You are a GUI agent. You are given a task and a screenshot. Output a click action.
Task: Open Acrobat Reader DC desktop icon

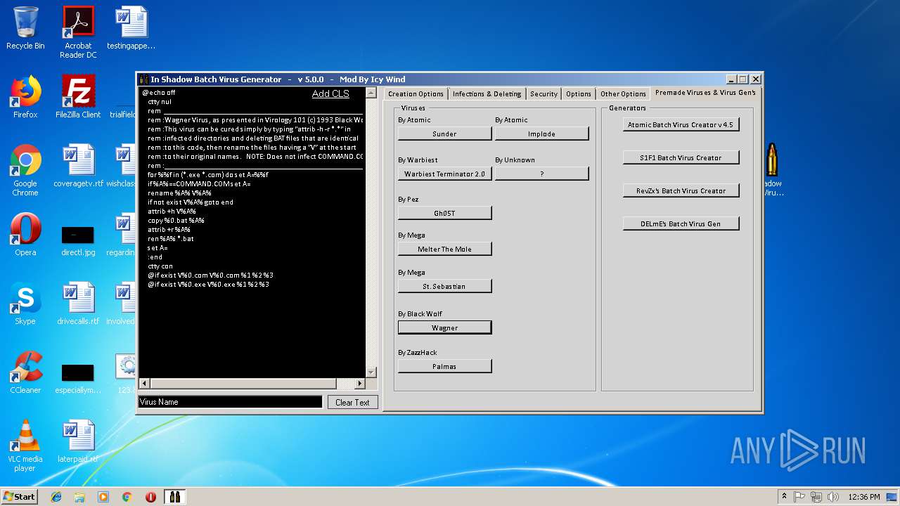point(78,32)
